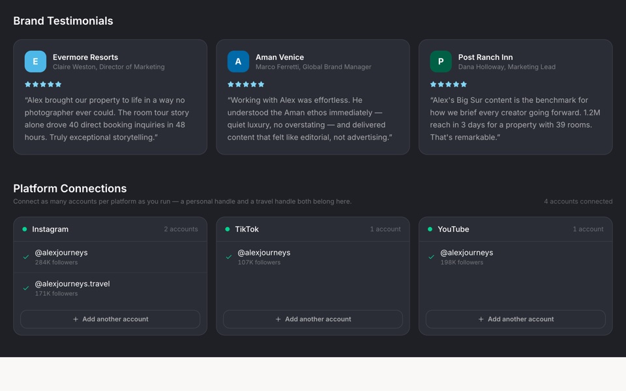This screenshot has width=626, height=391.
Task: Click the Post Ranch Inn testimonial quote
Action: 515,119
